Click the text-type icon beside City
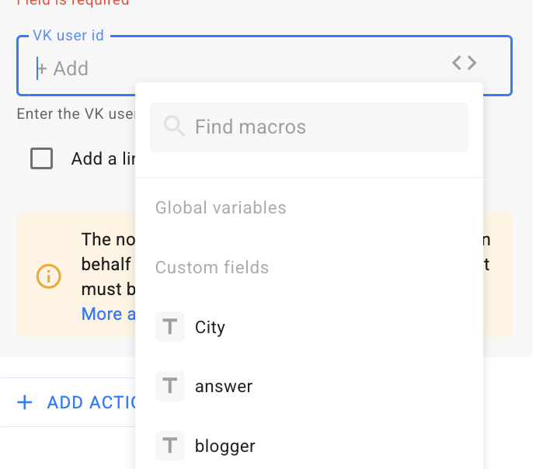The height and width of the screenshot is (469, 536). [x=170, y=327]
